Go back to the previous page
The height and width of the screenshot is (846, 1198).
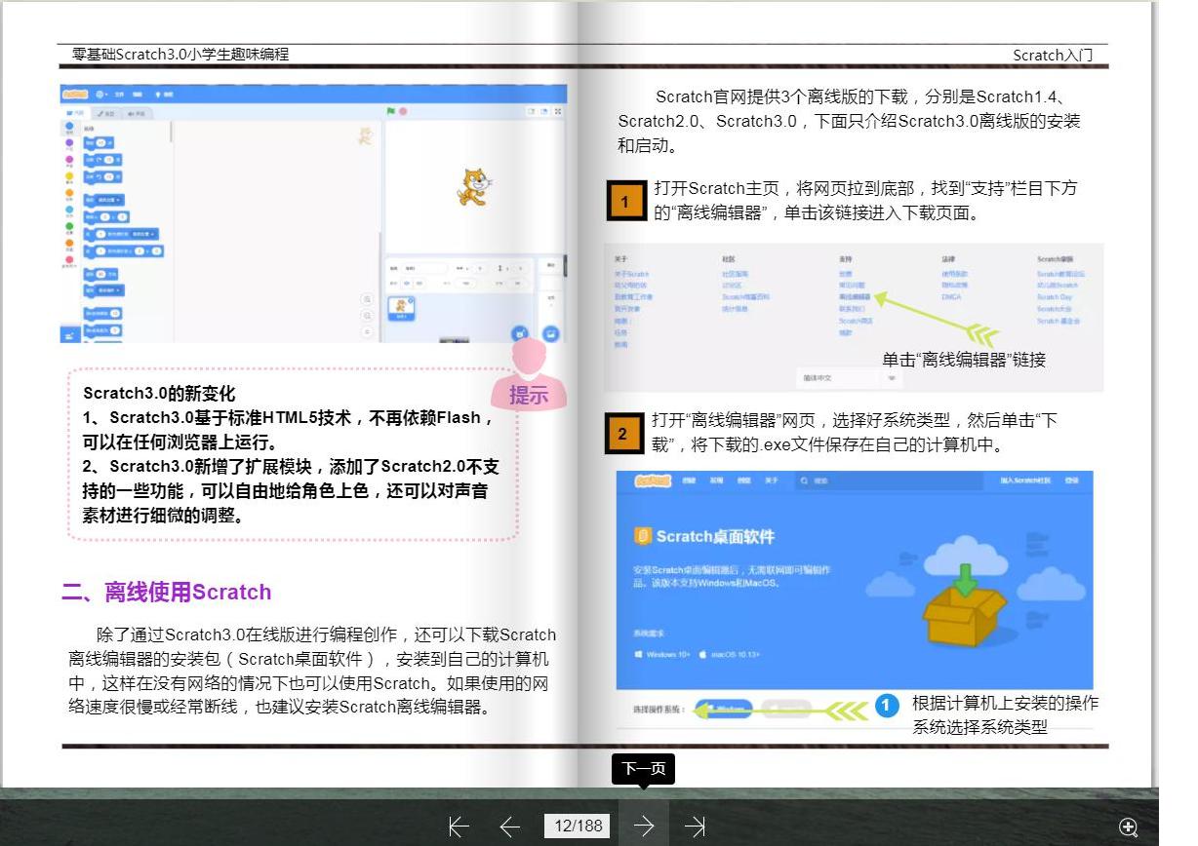pos(509,827)
